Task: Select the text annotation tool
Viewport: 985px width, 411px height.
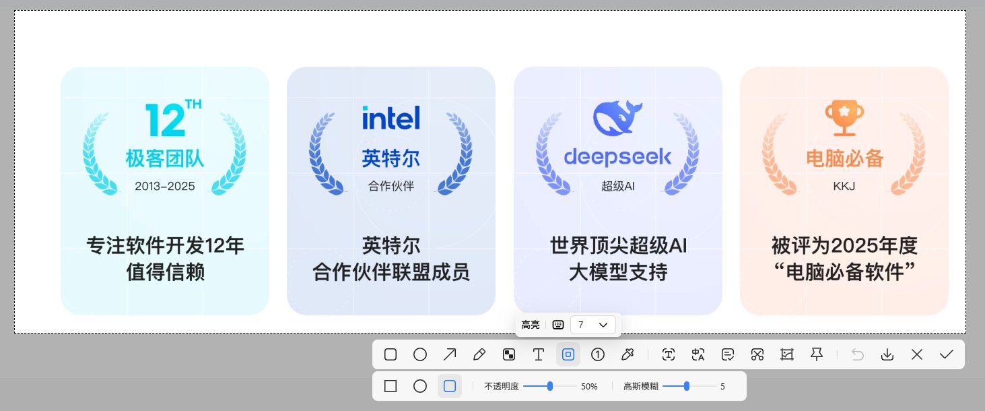Action: tap(539, 354)
